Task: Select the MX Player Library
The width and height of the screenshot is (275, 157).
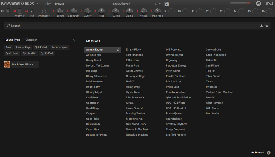Action: pyautogui.click(x=21, y=64)
